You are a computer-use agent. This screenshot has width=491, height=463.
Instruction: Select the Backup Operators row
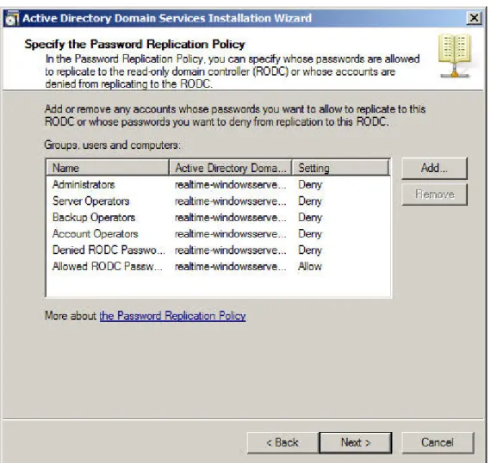click(218, 218)
